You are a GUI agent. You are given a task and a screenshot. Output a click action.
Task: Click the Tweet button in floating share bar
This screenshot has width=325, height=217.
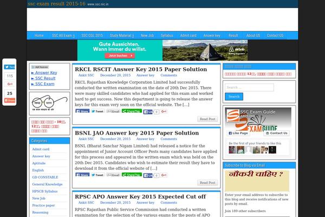9,67
